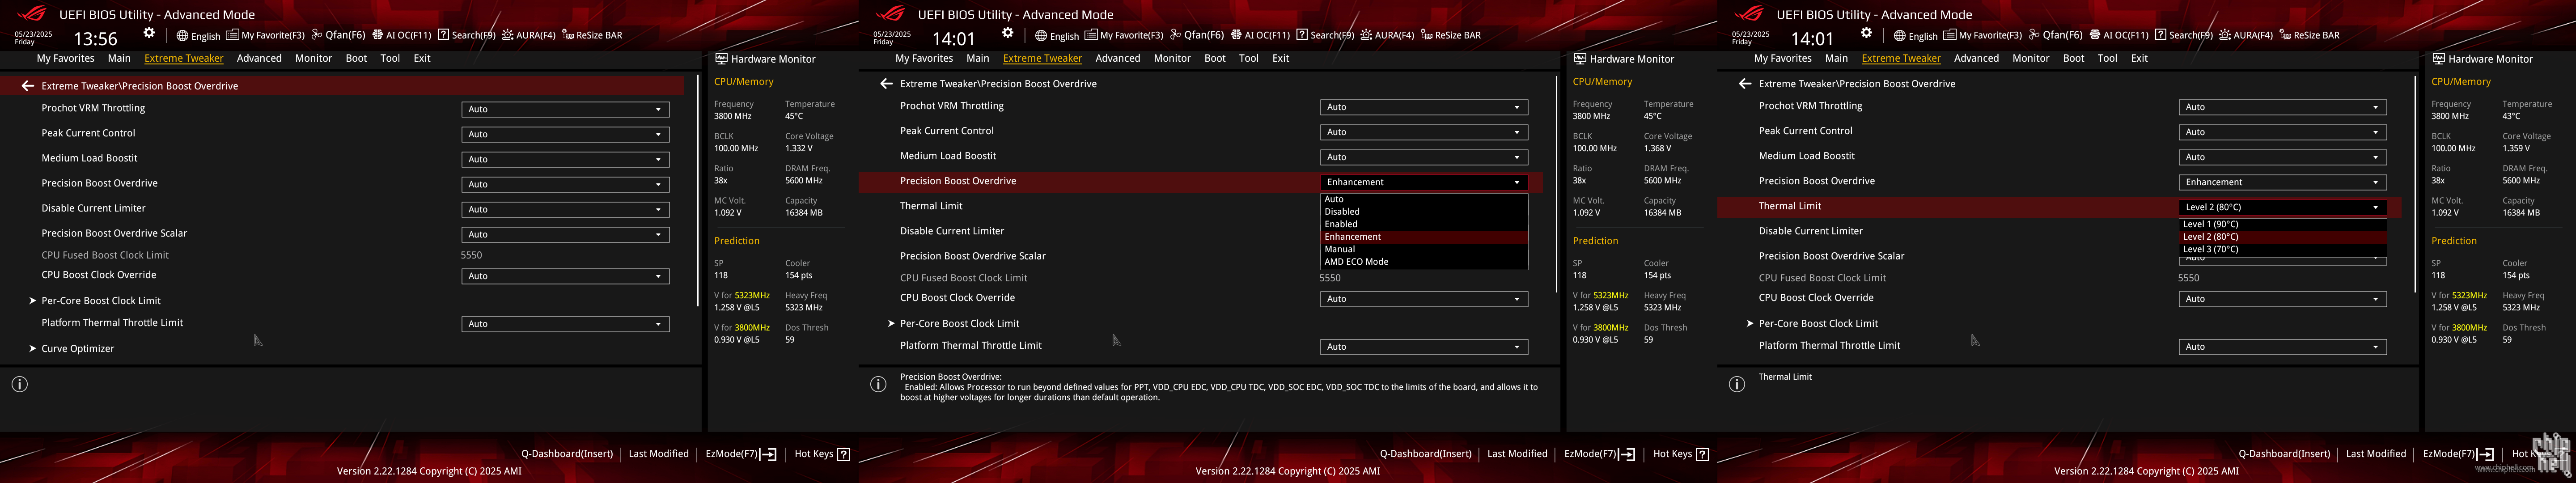Expand Curve Optimizer on the 13:56 screen
The image size is (2576, 483).
(72, 349)
